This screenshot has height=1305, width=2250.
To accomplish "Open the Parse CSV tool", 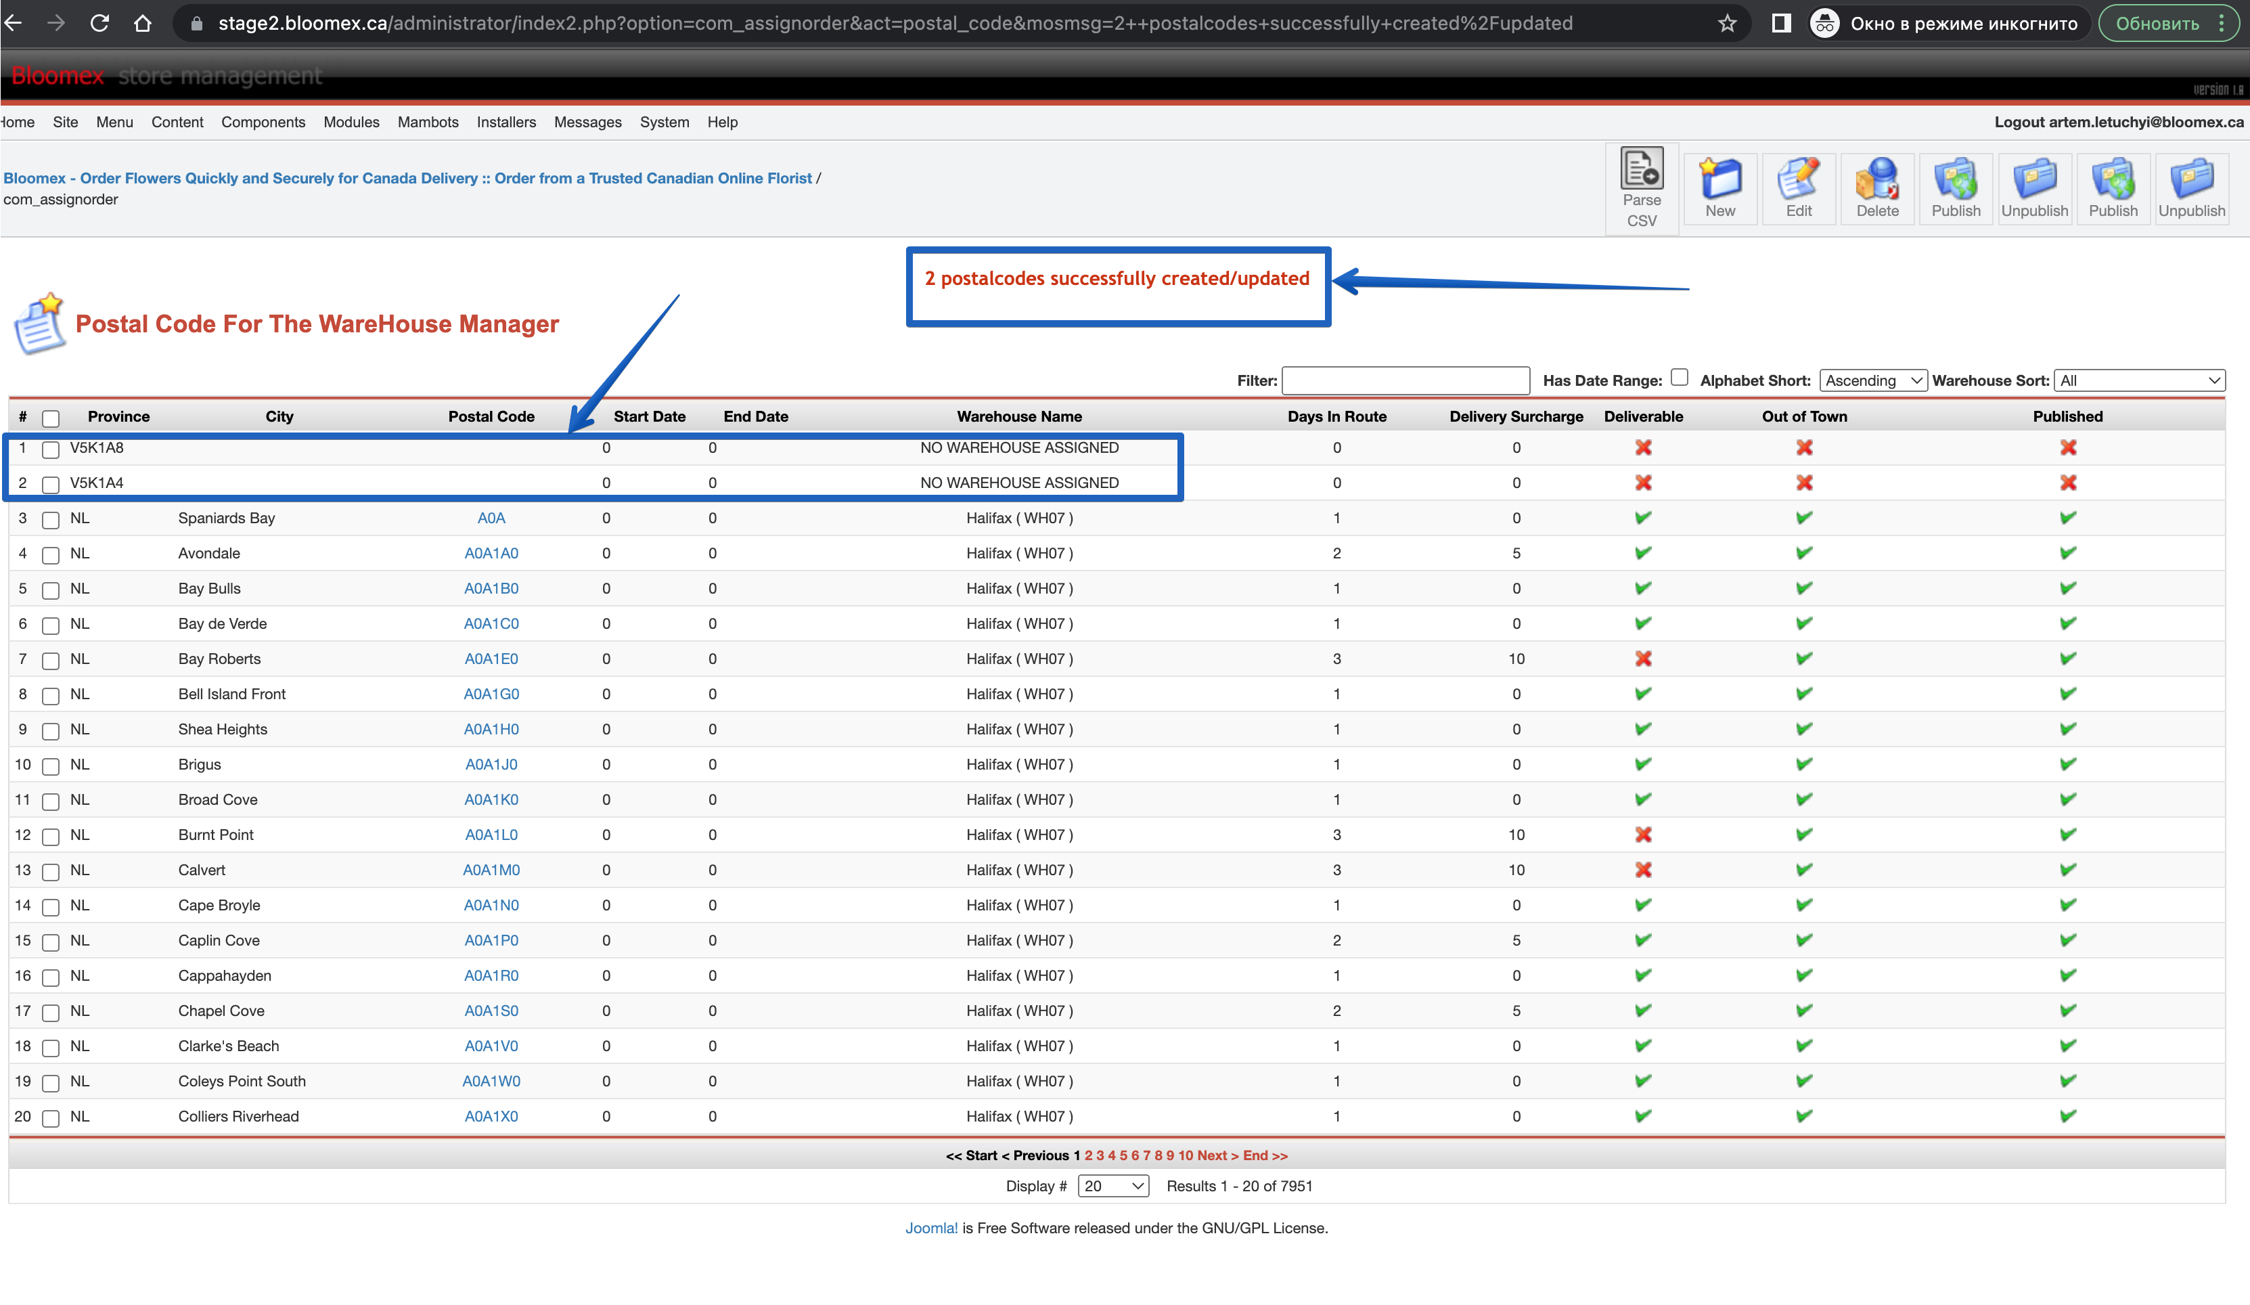I will click(x=1641, y=188).
